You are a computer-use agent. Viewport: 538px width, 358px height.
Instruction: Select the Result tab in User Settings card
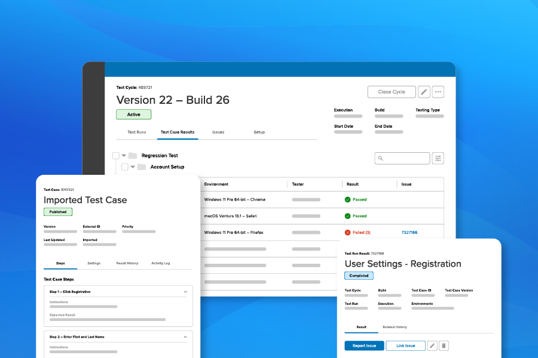click(361, 327)
